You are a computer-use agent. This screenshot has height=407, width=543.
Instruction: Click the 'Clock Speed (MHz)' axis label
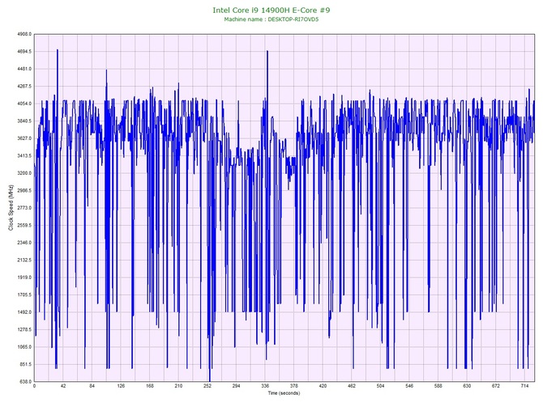point(11,208)
